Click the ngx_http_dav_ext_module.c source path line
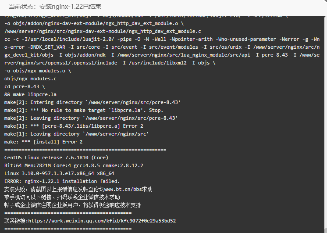The height and width of the screenshot is (233, 327). [103, 31]
